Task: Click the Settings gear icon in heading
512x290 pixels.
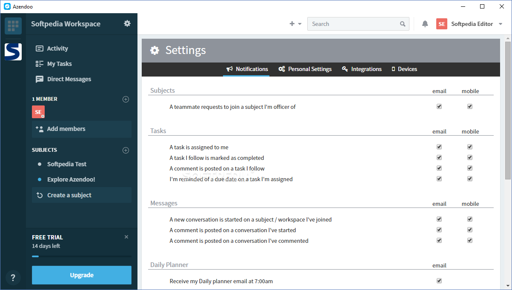Action: 154,50
